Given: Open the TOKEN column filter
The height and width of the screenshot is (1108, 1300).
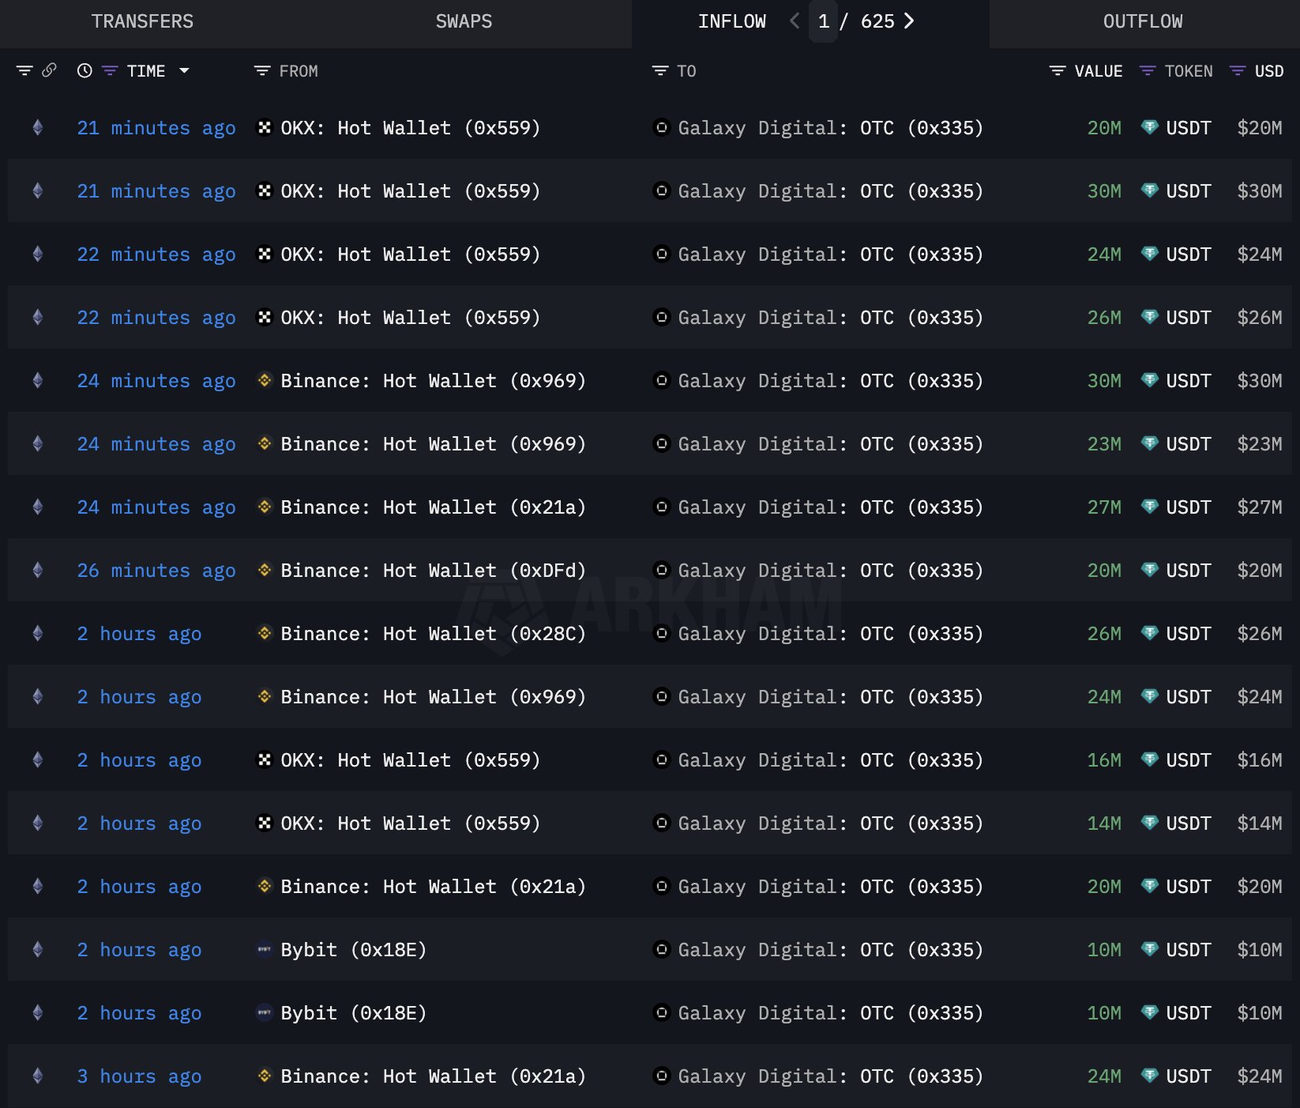Looking at the screenshot, I should coord(1147,70).
